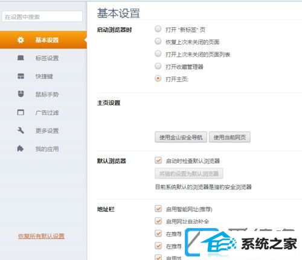
Task: Click 使用当前网页 button
Action: click(230, 137)
